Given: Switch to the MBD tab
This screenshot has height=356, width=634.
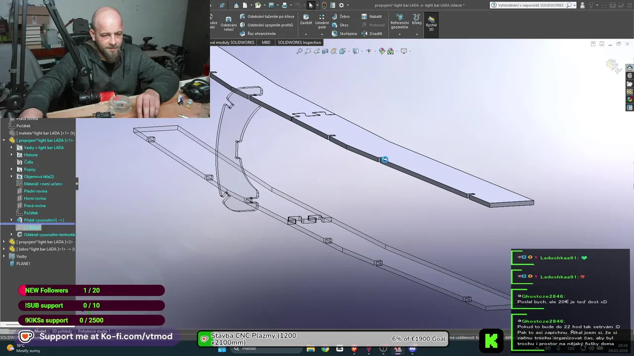Looking at the screenshot, I should coord(266,43).
